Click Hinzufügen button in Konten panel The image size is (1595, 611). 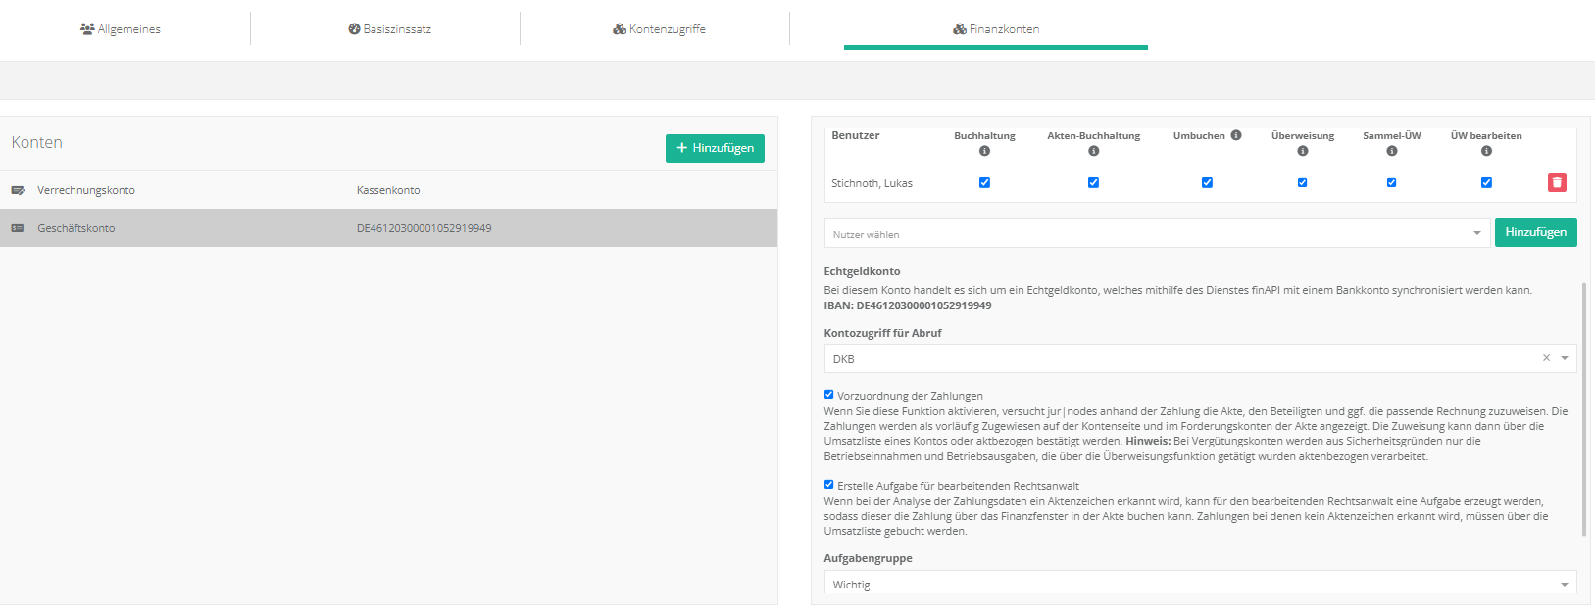(x=715, y=148)
